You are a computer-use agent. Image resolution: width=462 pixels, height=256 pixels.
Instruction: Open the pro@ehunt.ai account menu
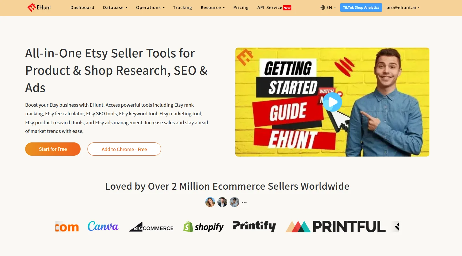pos(403,7)
